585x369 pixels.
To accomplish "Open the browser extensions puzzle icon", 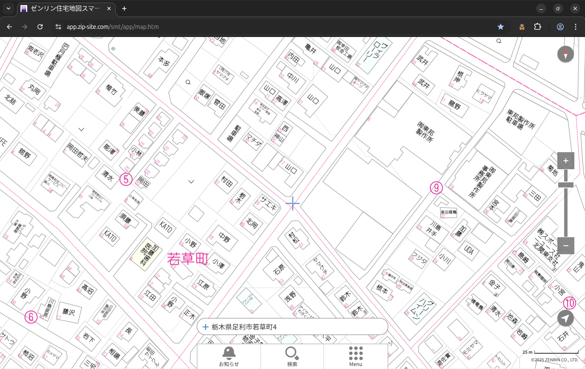I will pyautogui.click(x=537, y=27).
